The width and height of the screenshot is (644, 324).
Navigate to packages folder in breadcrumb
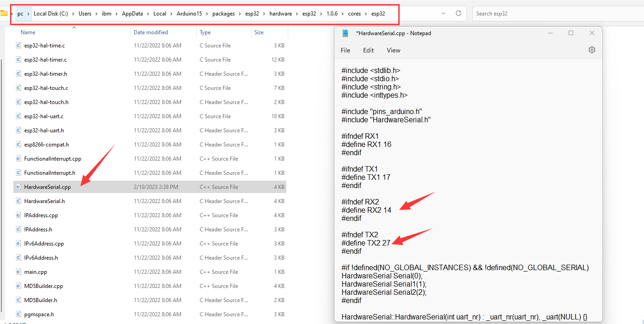point(223,14)
